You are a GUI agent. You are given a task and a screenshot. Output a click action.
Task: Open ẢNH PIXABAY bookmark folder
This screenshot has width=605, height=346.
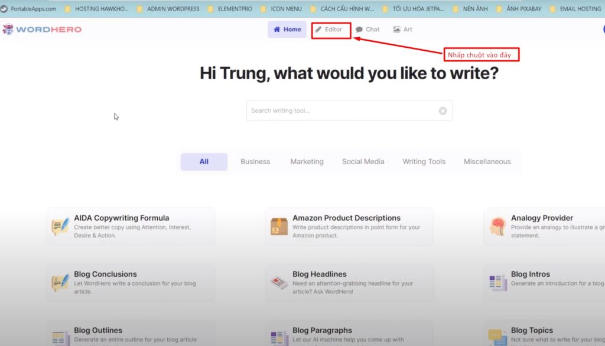519,8
